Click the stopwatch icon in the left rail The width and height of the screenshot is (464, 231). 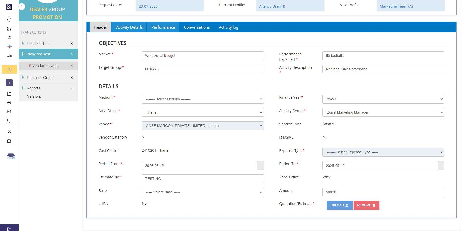coord(10,38)
